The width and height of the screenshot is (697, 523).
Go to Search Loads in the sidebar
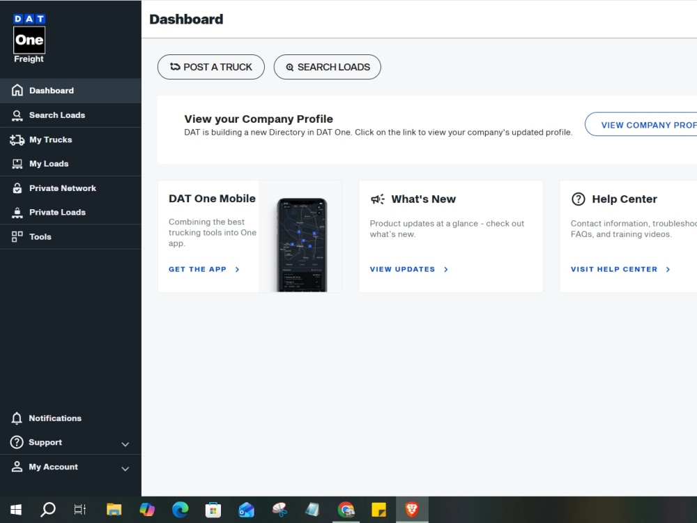(70, 115)
